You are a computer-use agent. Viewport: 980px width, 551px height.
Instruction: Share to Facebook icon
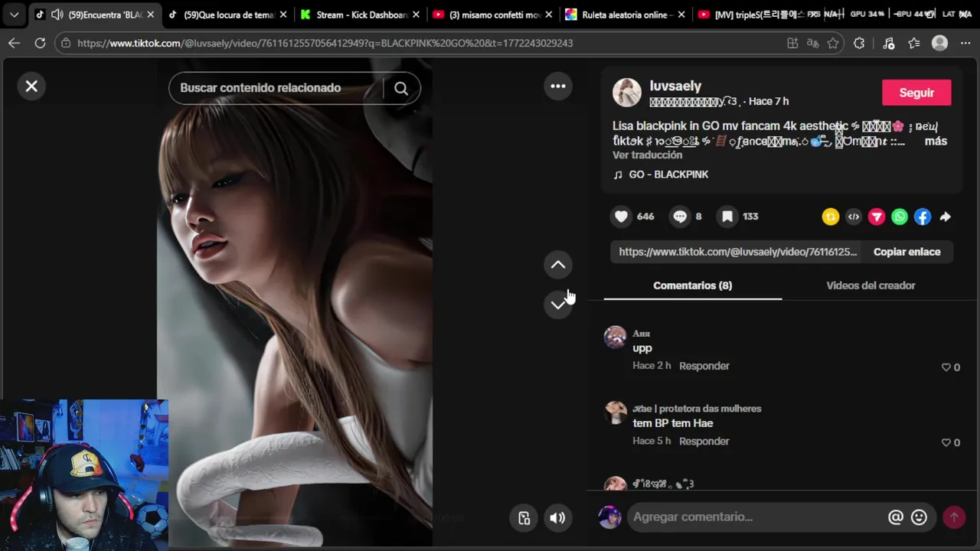point(923,217)
